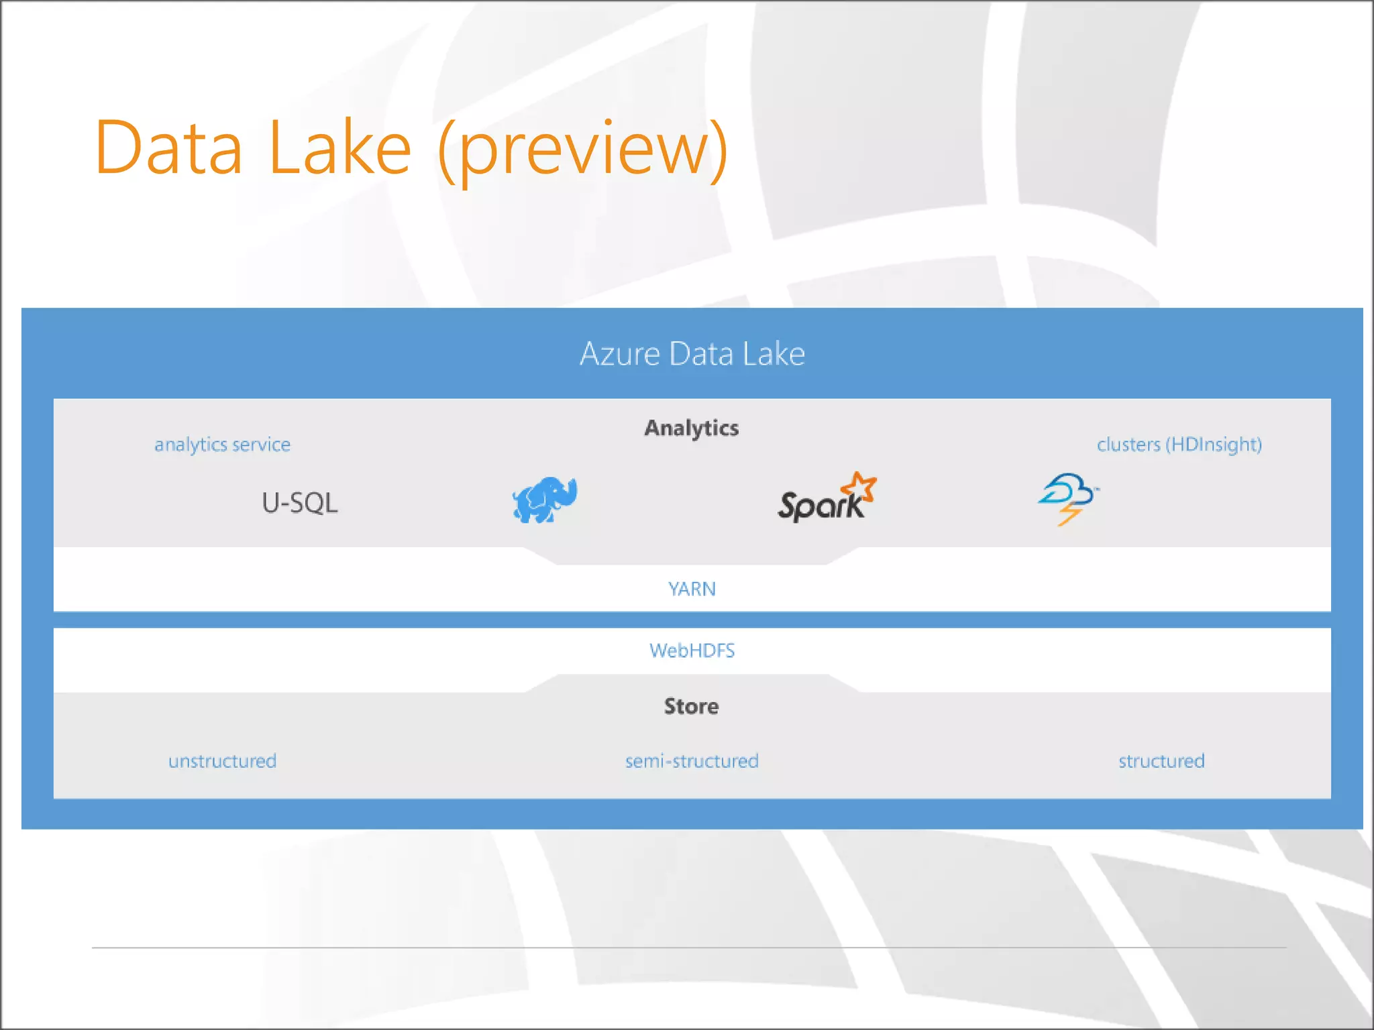Click the 'semi-structured' label
1374x1030 pixels.
pyautogui.click(x=692, y=761)
